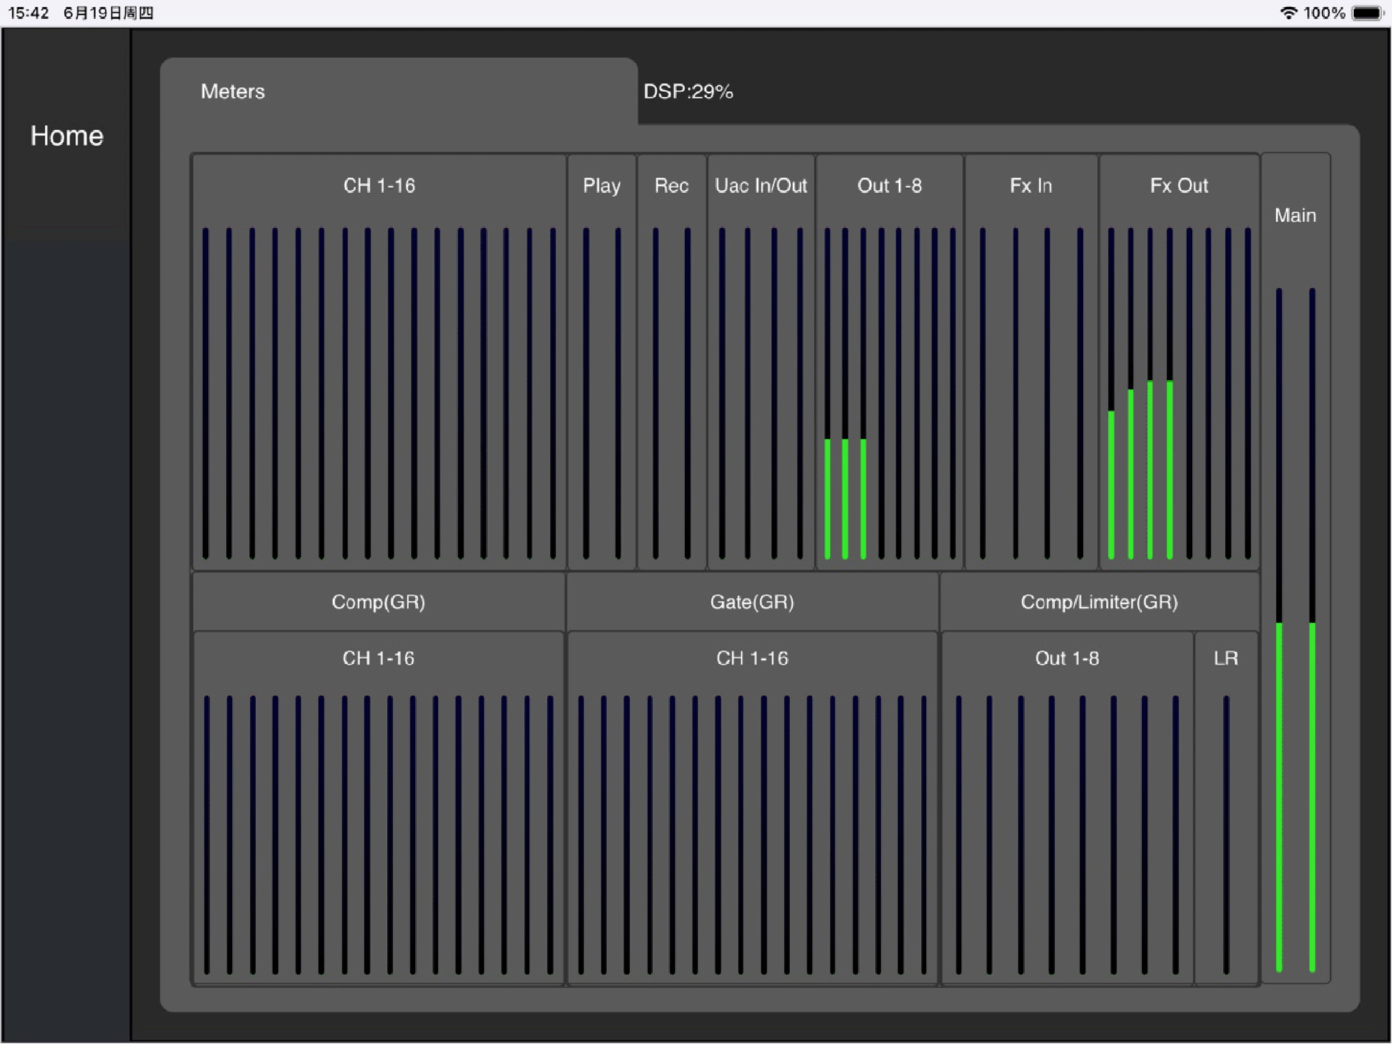Open the Uac In/Out meter panel

(x=761, y=362)
